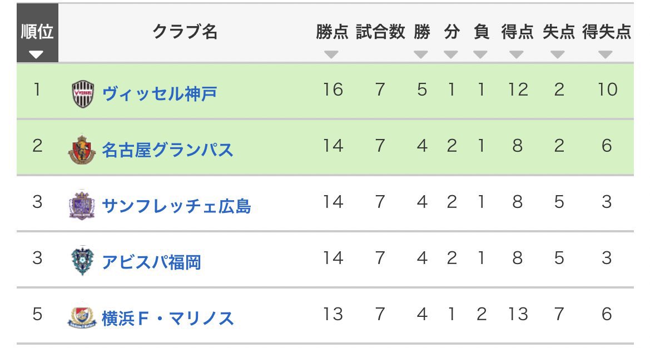Click the クラブ名 column header

point(185,32)
